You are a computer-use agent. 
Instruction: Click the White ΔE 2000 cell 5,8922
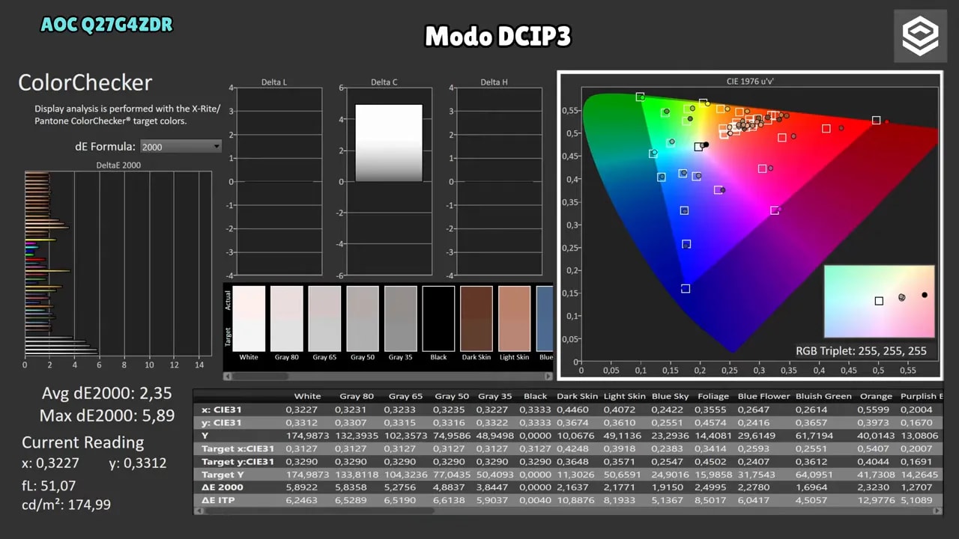(301, 487)
